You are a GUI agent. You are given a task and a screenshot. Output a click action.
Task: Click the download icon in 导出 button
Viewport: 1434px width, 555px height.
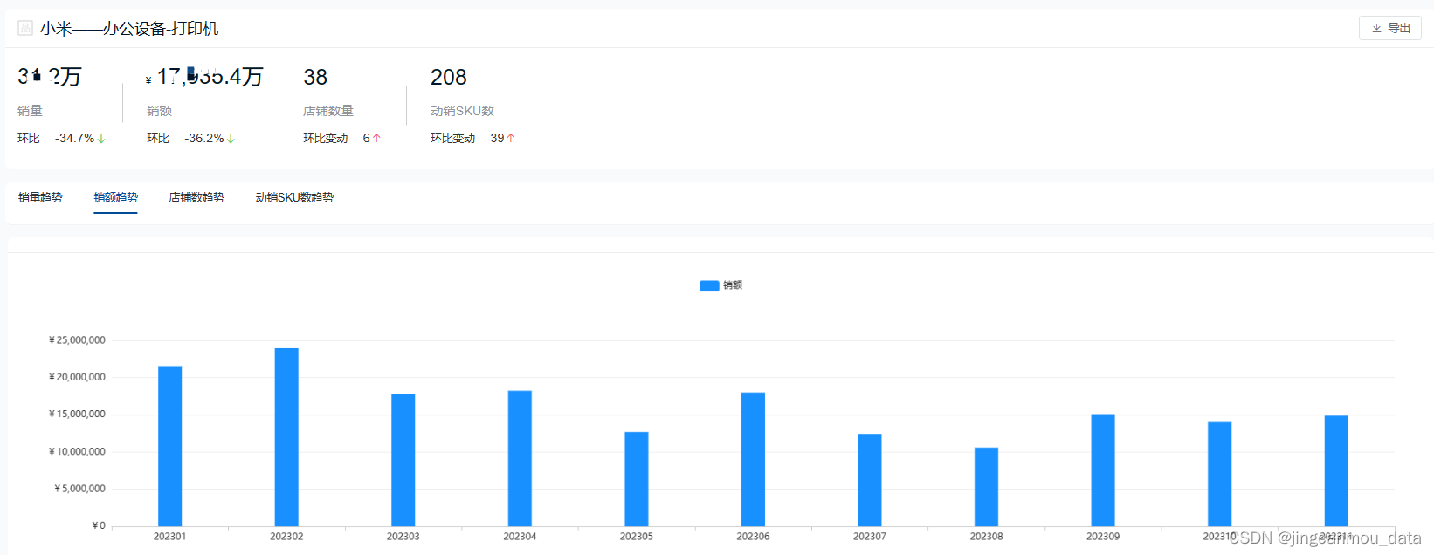[1376, 28]
